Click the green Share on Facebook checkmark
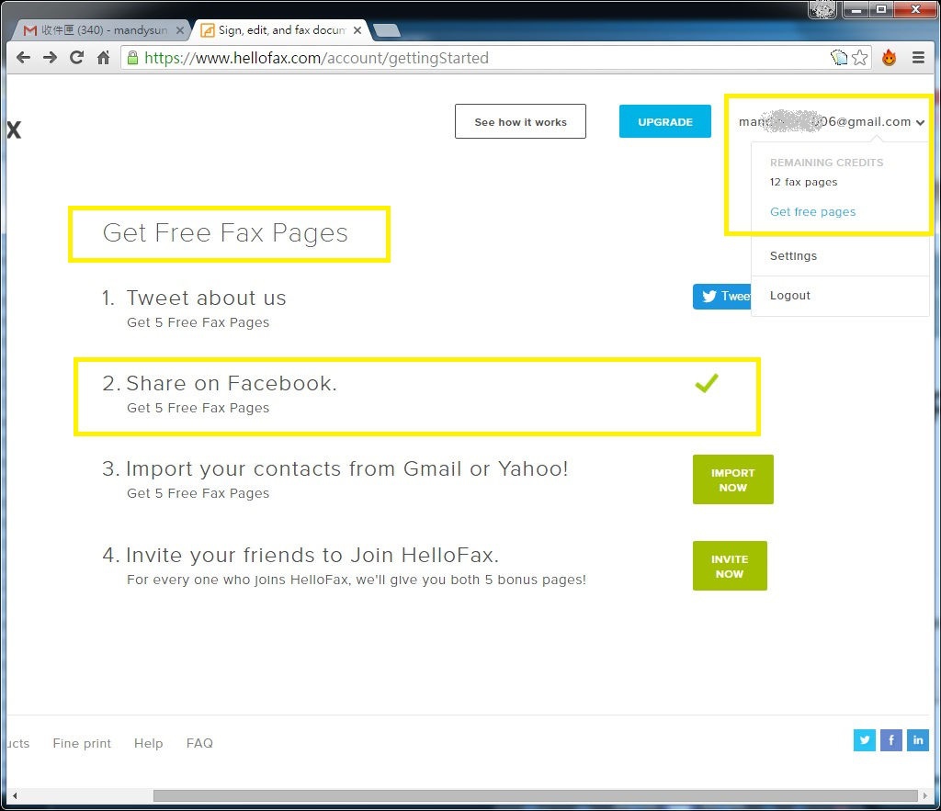The width and height of the screenshot is (941, 811). point(707,383)
